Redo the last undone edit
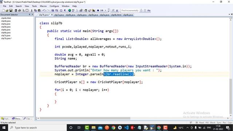This screenshot has width=233, height=131. click(x=48, y=11)
